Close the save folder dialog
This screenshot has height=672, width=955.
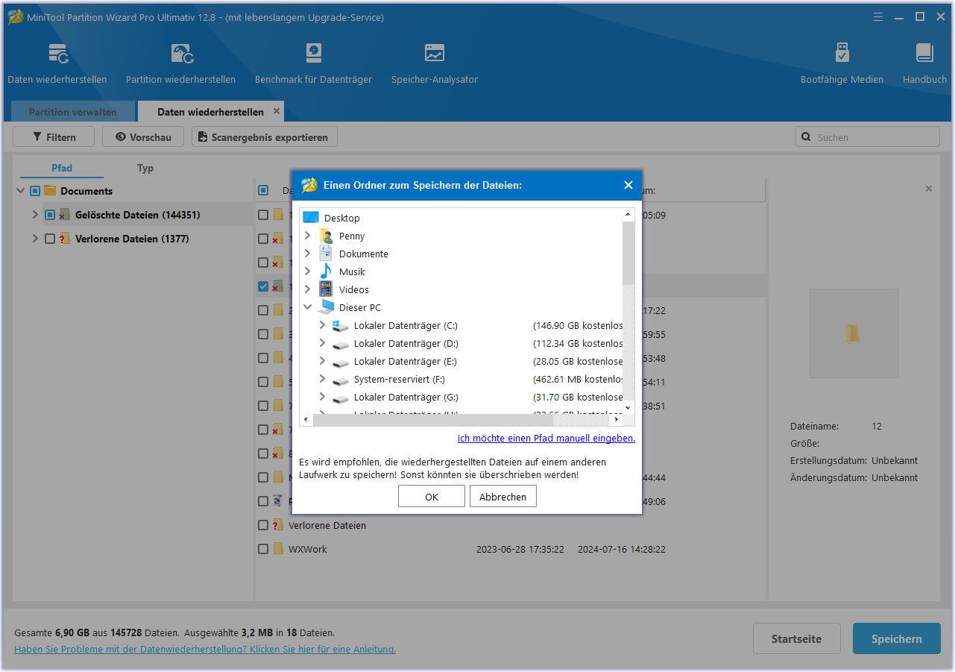[628, 185]
